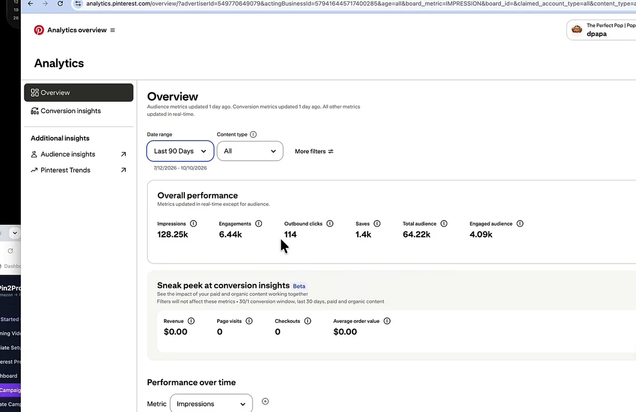This screenshot has height=412, width=636.
Task: Reload the page with the refresh icon
Action: tap(60, 3)
